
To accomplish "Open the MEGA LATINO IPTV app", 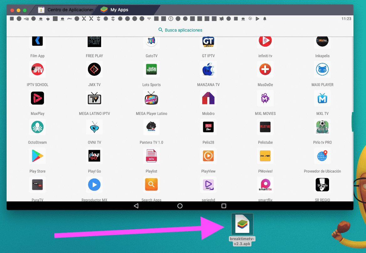I will point(94,99).
